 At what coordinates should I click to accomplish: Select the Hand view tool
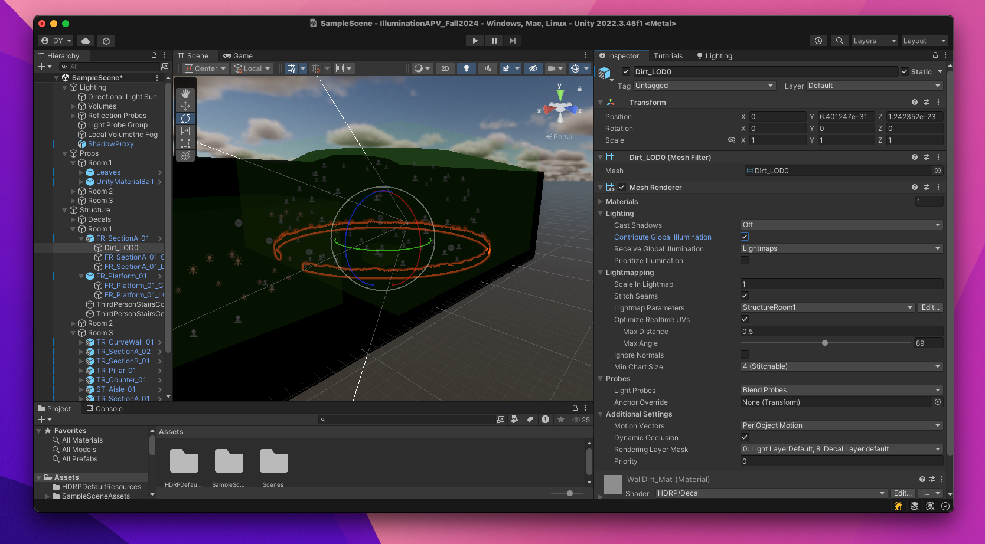[x=185, y=94]
